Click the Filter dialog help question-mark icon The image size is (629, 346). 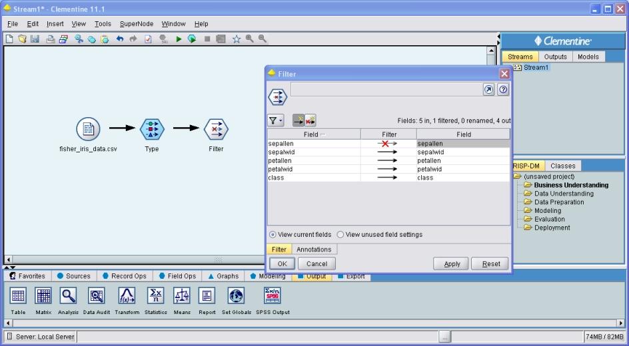(x=503, y=90)
